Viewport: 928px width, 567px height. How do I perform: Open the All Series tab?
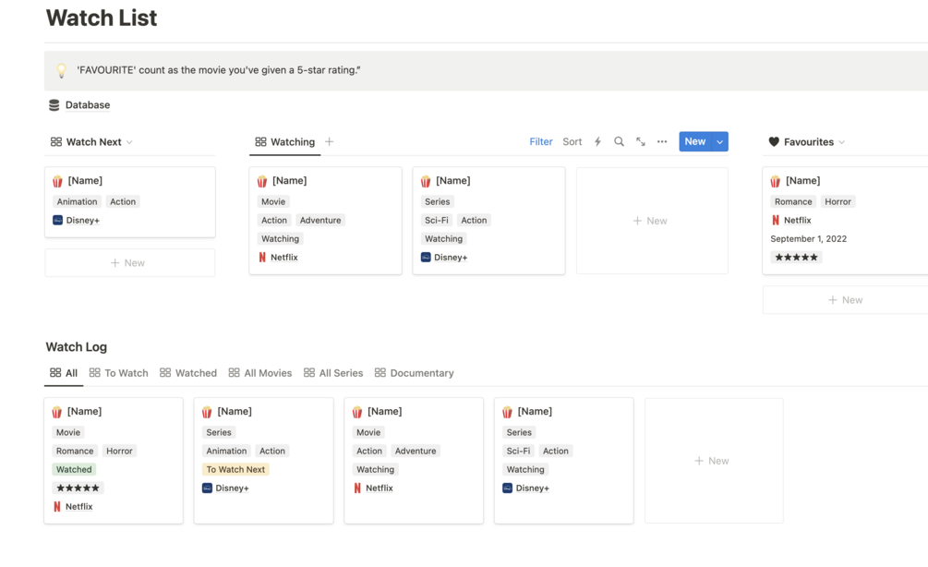(x=333, y=373)
